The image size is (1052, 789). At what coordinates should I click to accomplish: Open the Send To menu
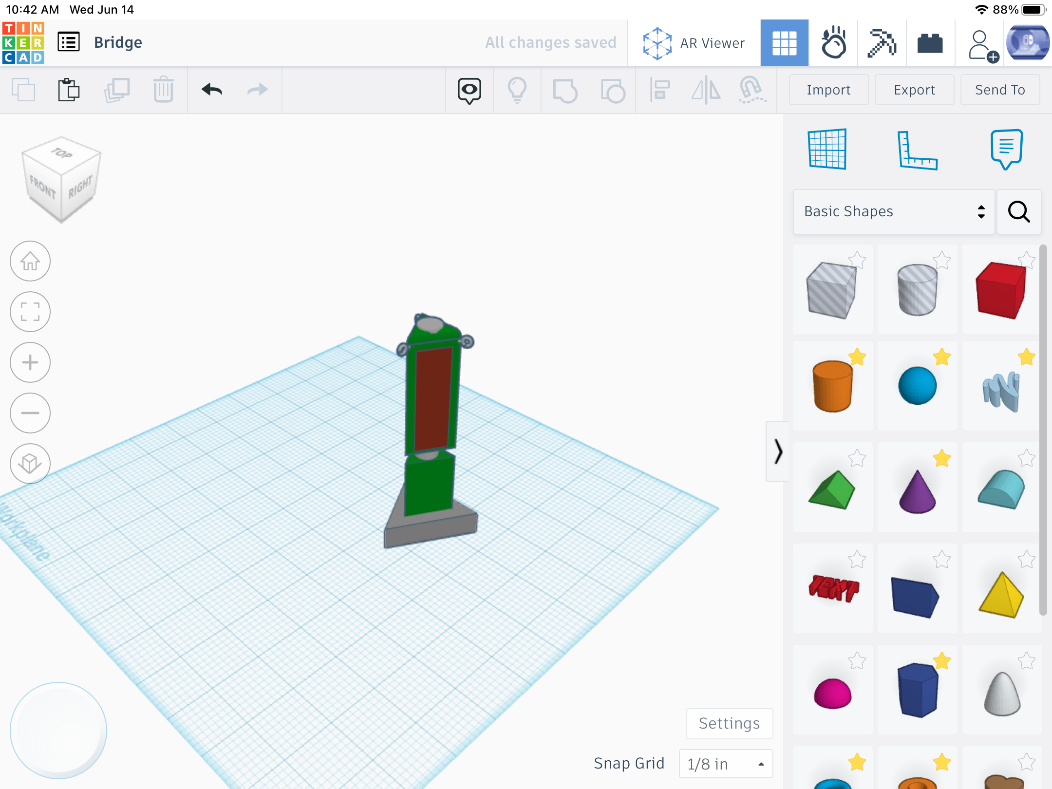[x=1000, y=90]
